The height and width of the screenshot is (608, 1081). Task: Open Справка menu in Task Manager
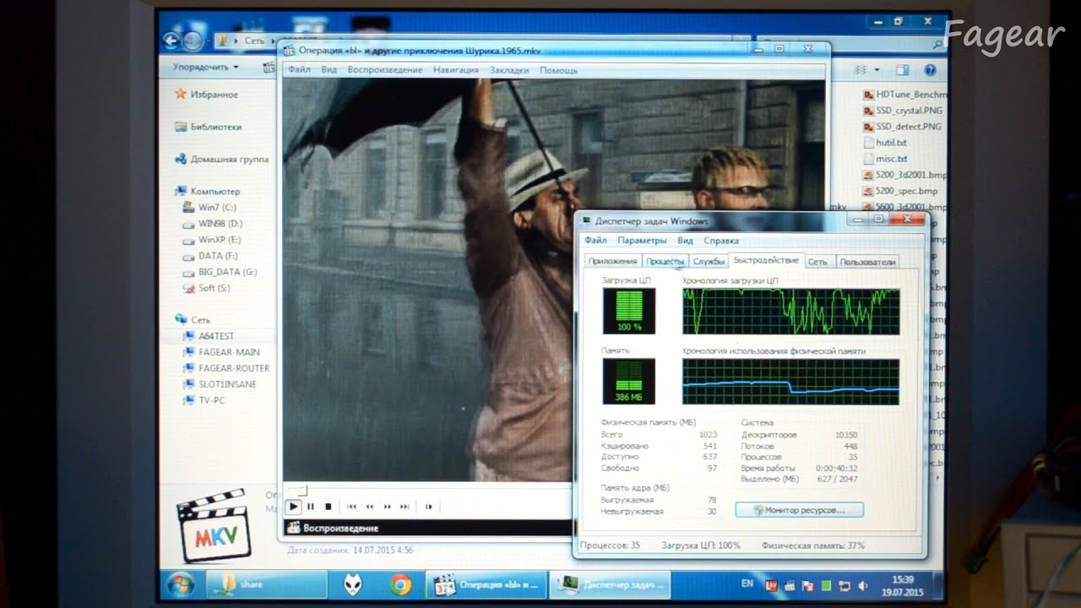[x=721, y=241]
